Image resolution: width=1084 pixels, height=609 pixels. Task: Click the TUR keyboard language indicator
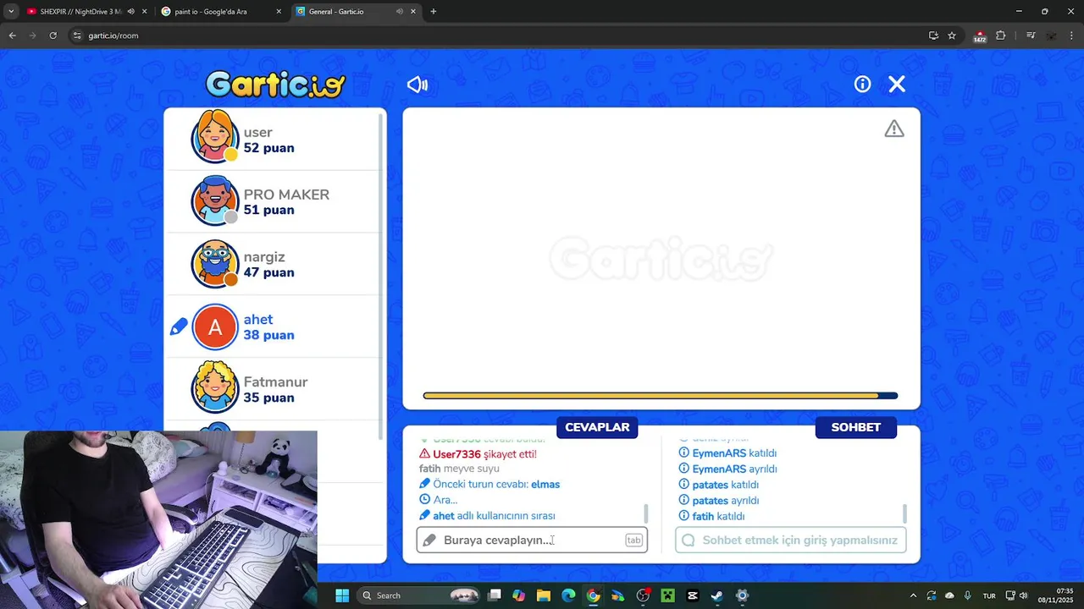[x=989, y=595]
